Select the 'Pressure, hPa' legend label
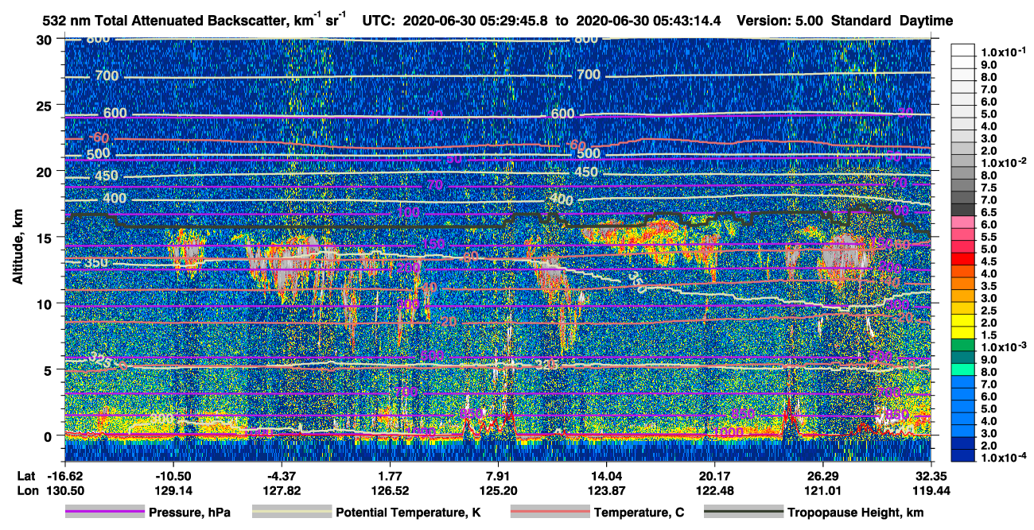Viewport: 1034px width, 530px height. [x=189, y=513]
